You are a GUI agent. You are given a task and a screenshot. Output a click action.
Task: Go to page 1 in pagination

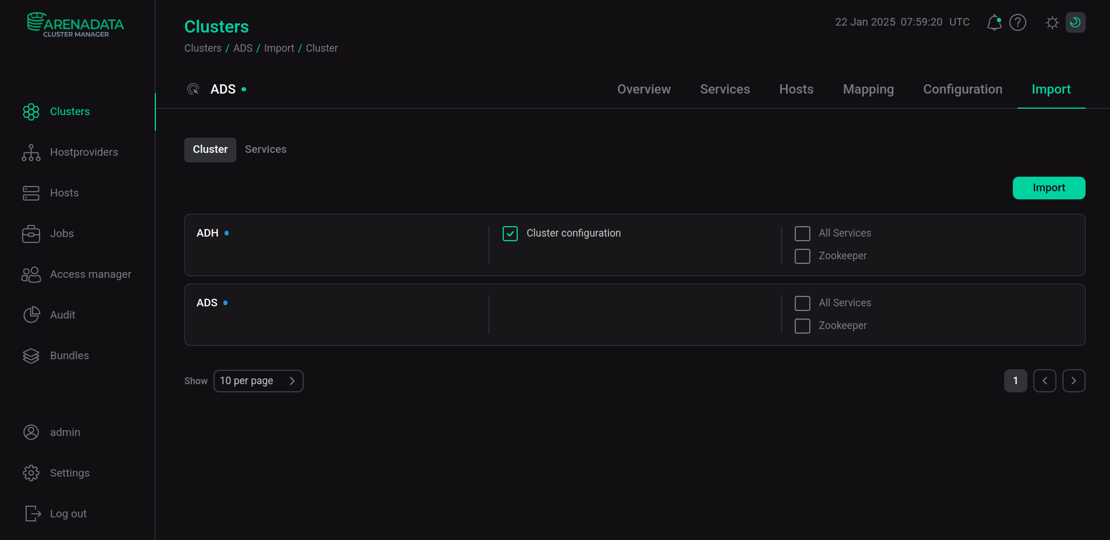tap(1016, 381)
